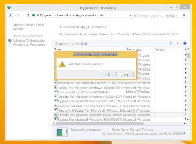This screenshot has width=196, height=144.
Task: Maximize the Installed Updates window
Action: point(177,7)
